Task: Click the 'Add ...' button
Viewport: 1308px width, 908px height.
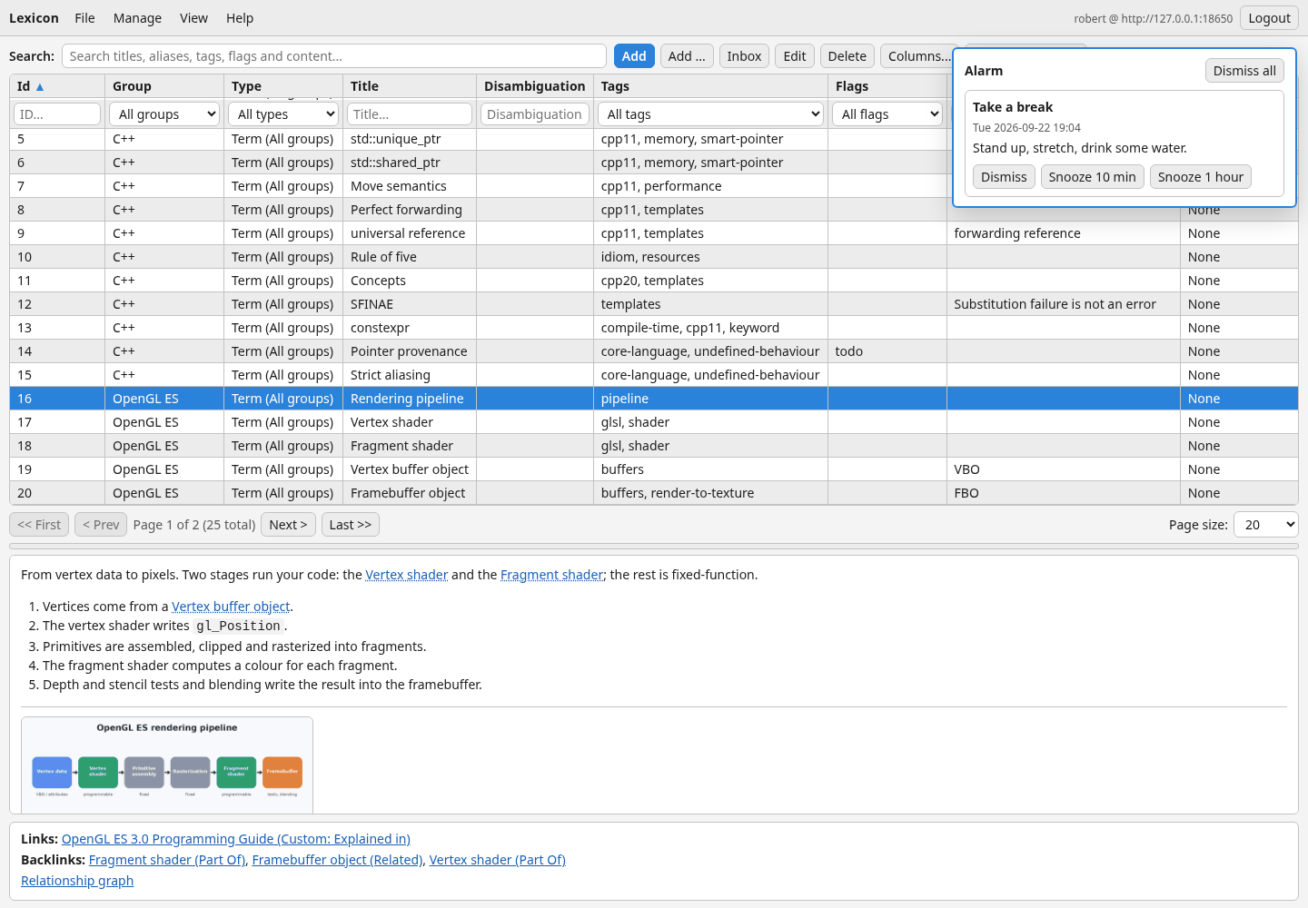Action: 687,56
